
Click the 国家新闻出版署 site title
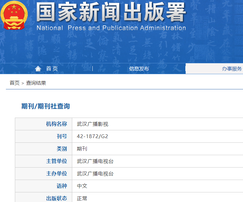(111, 13)
